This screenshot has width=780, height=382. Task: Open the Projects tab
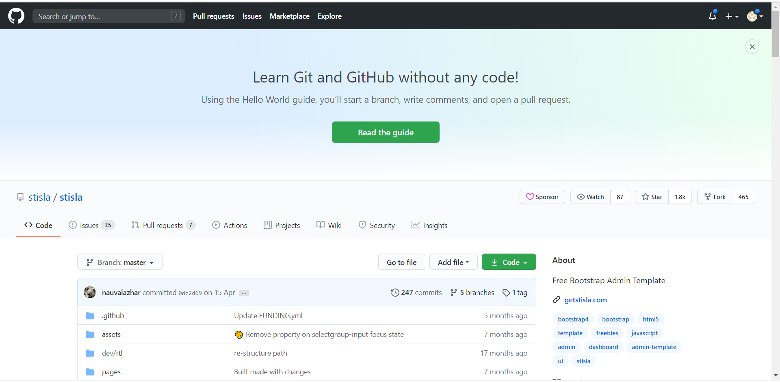[x=282, y=225]
